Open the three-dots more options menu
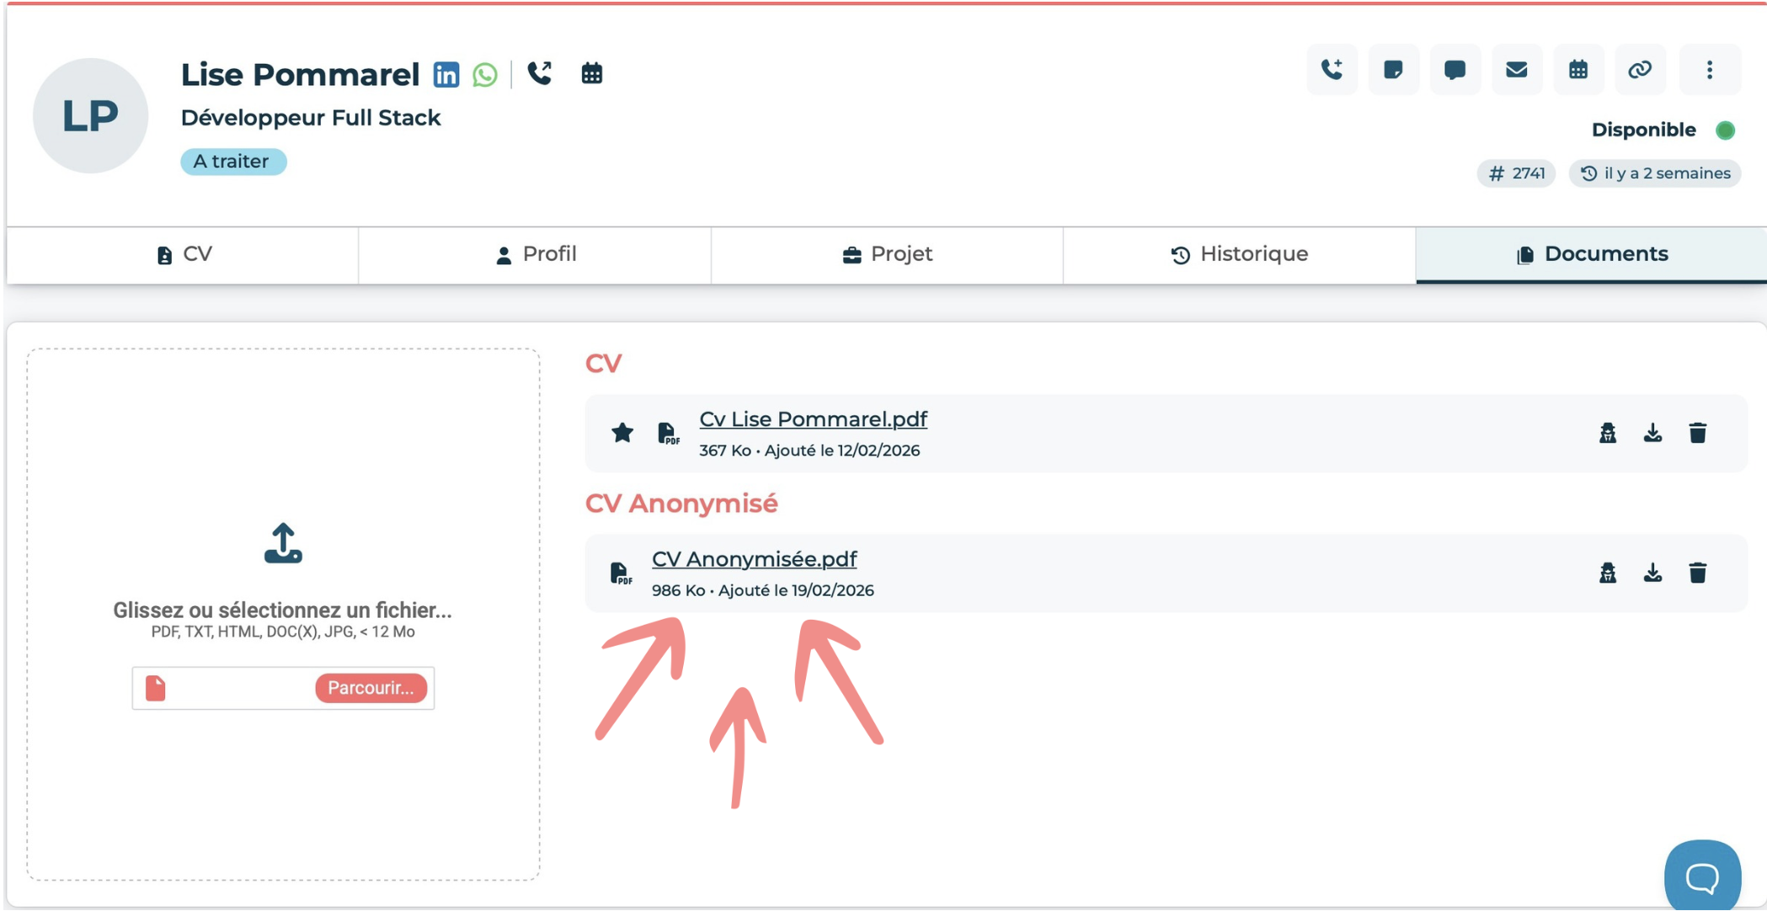The width and height of the screenshot is (1767, 911). coord(1709,70)
